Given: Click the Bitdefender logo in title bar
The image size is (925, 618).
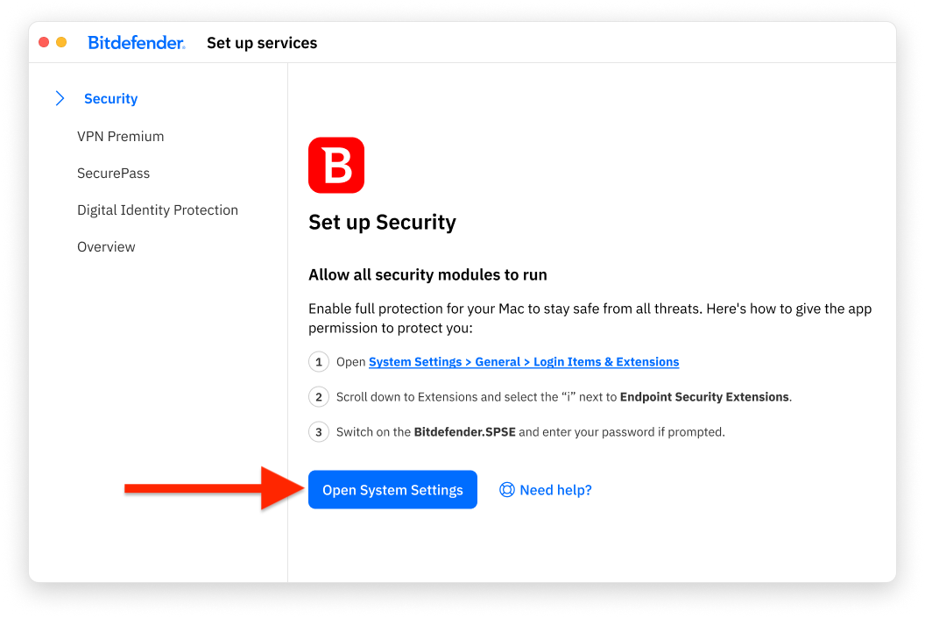Looking at the screenshot, I should (x=137, y=43).
